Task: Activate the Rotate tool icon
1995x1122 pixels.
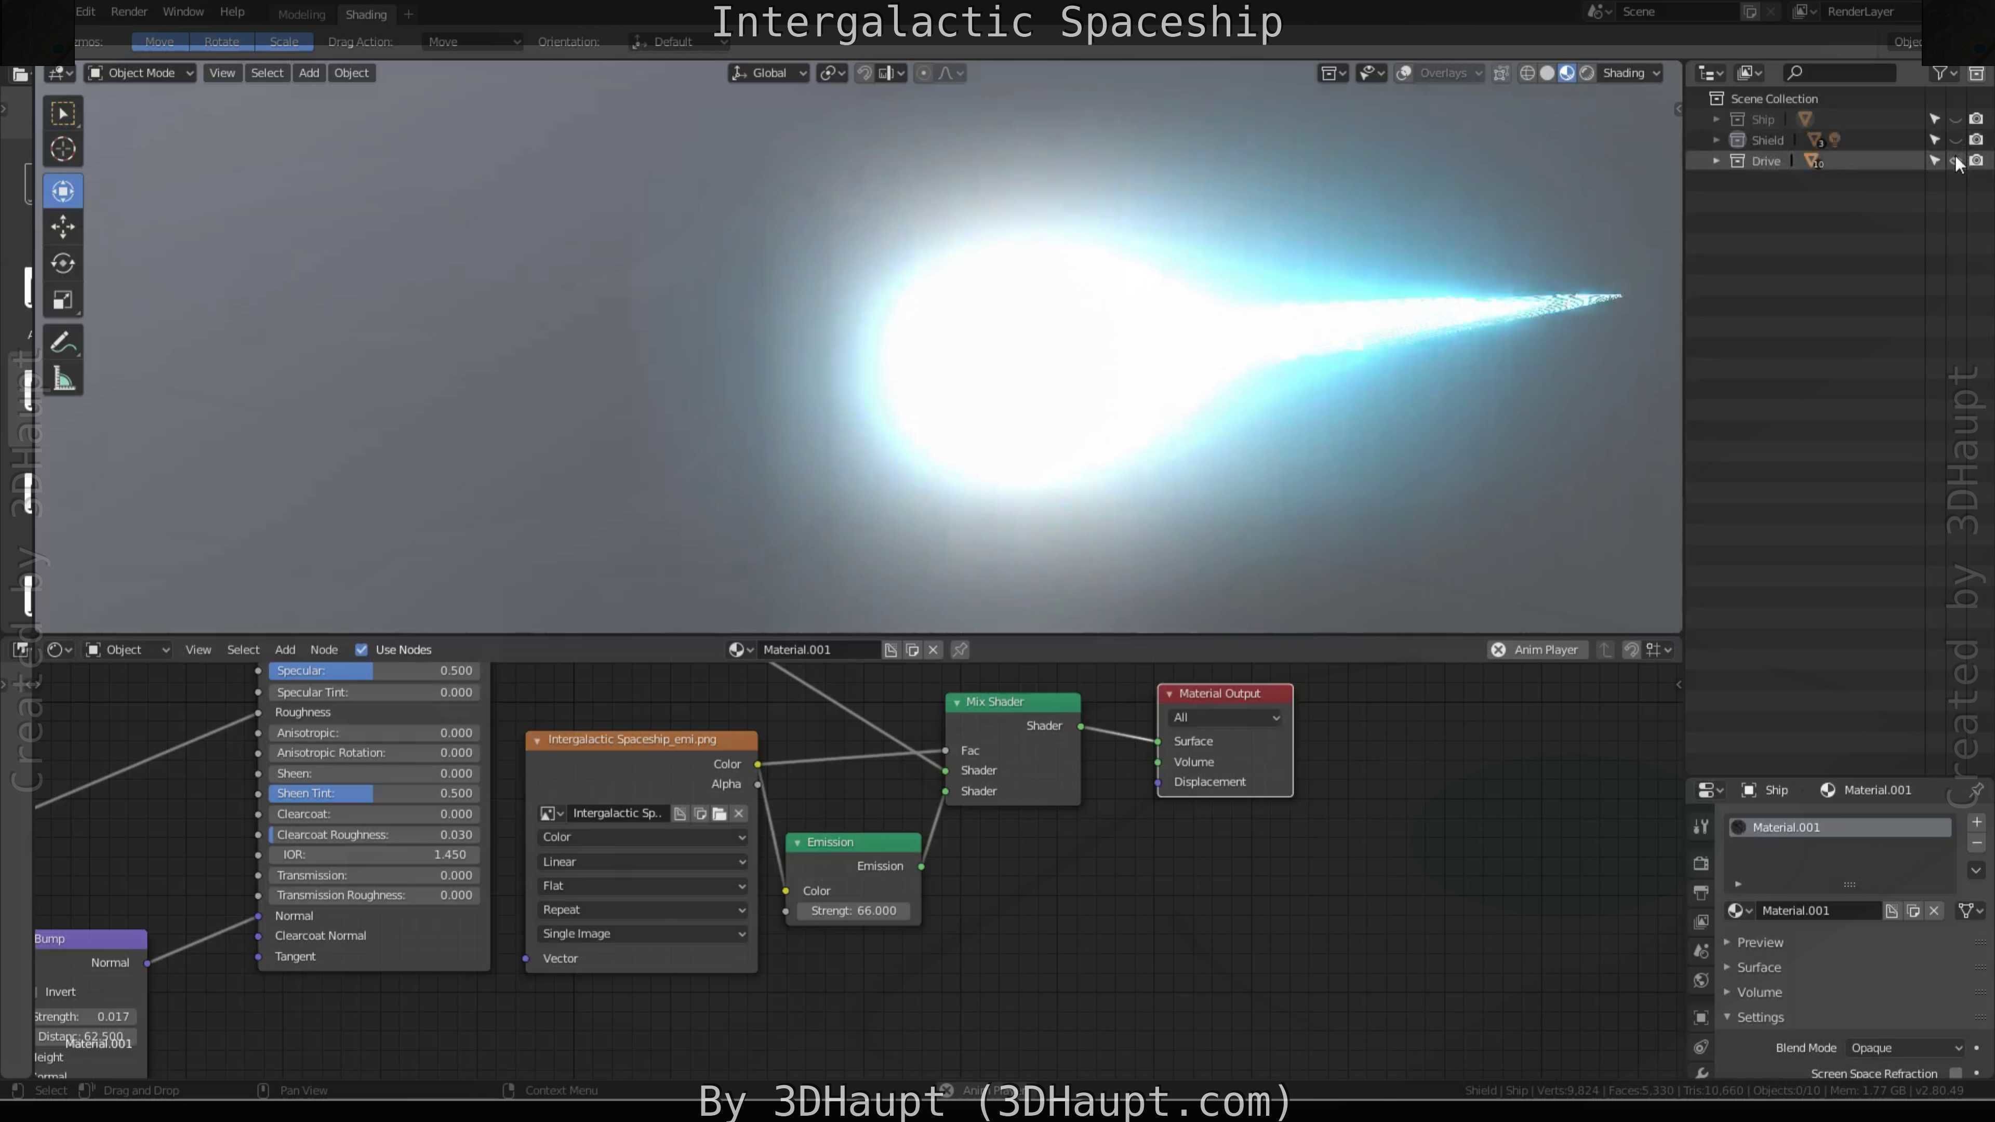Action: [63, 263]
